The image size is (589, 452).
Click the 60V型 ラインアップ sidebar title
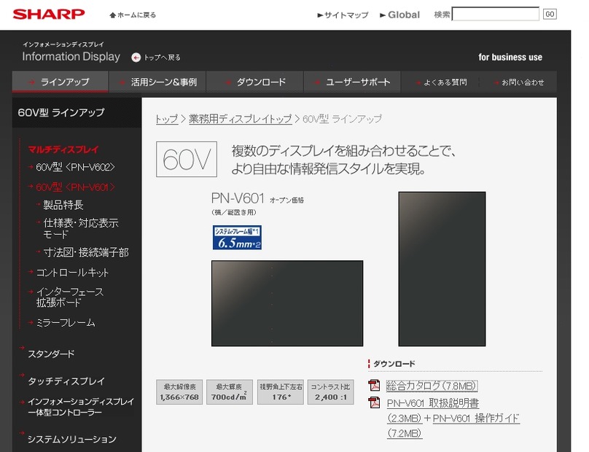click(61, 112)
